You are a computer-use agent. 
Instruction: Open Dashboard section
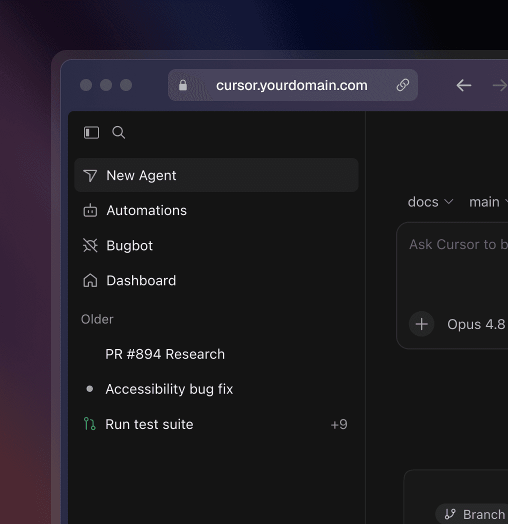216,280
